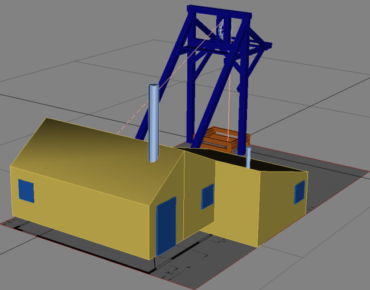The image size is (370, 290).
Task: Click the dark flat roof of the annex
Action: coord(268,165)
